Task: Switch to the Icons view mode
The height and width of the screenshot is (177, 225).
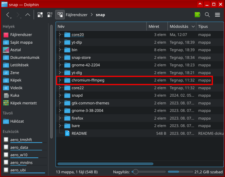Action: point(40,15)
